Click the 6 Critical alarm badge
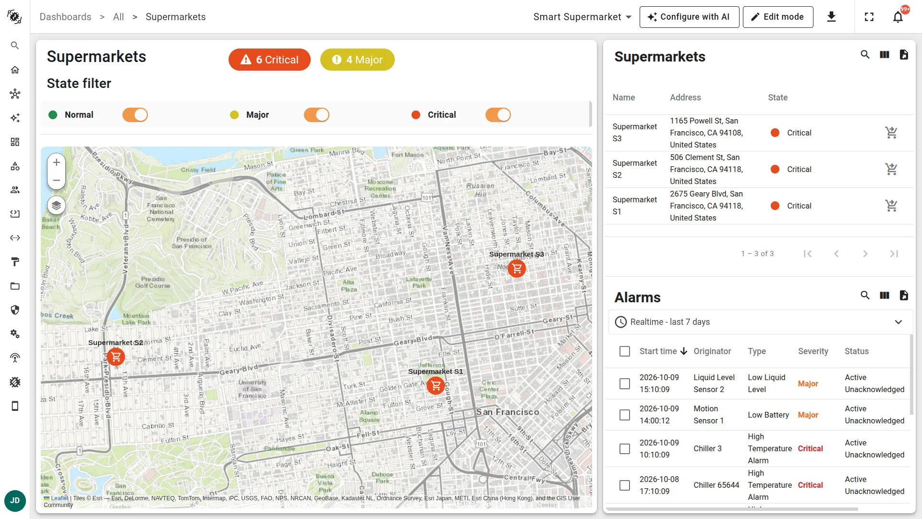 [269, 60]
